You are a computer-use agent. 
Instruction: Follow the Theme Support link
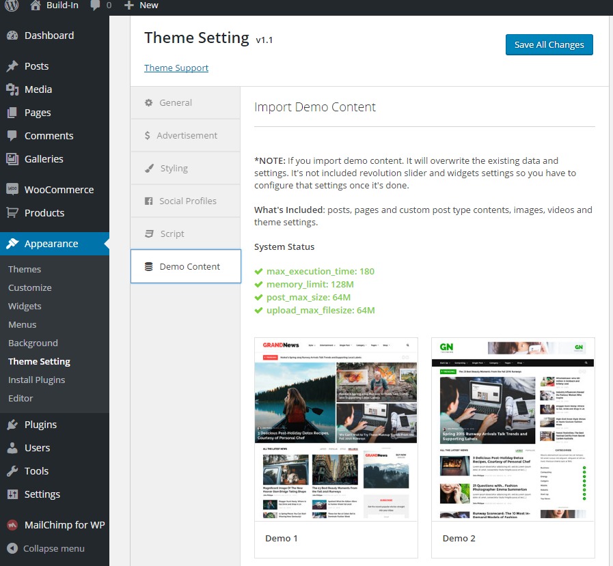click(176, 68)
